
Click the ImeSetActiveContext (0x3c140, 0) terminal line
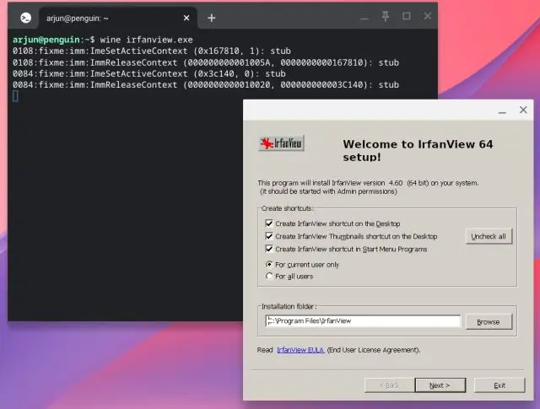[148, 73]
